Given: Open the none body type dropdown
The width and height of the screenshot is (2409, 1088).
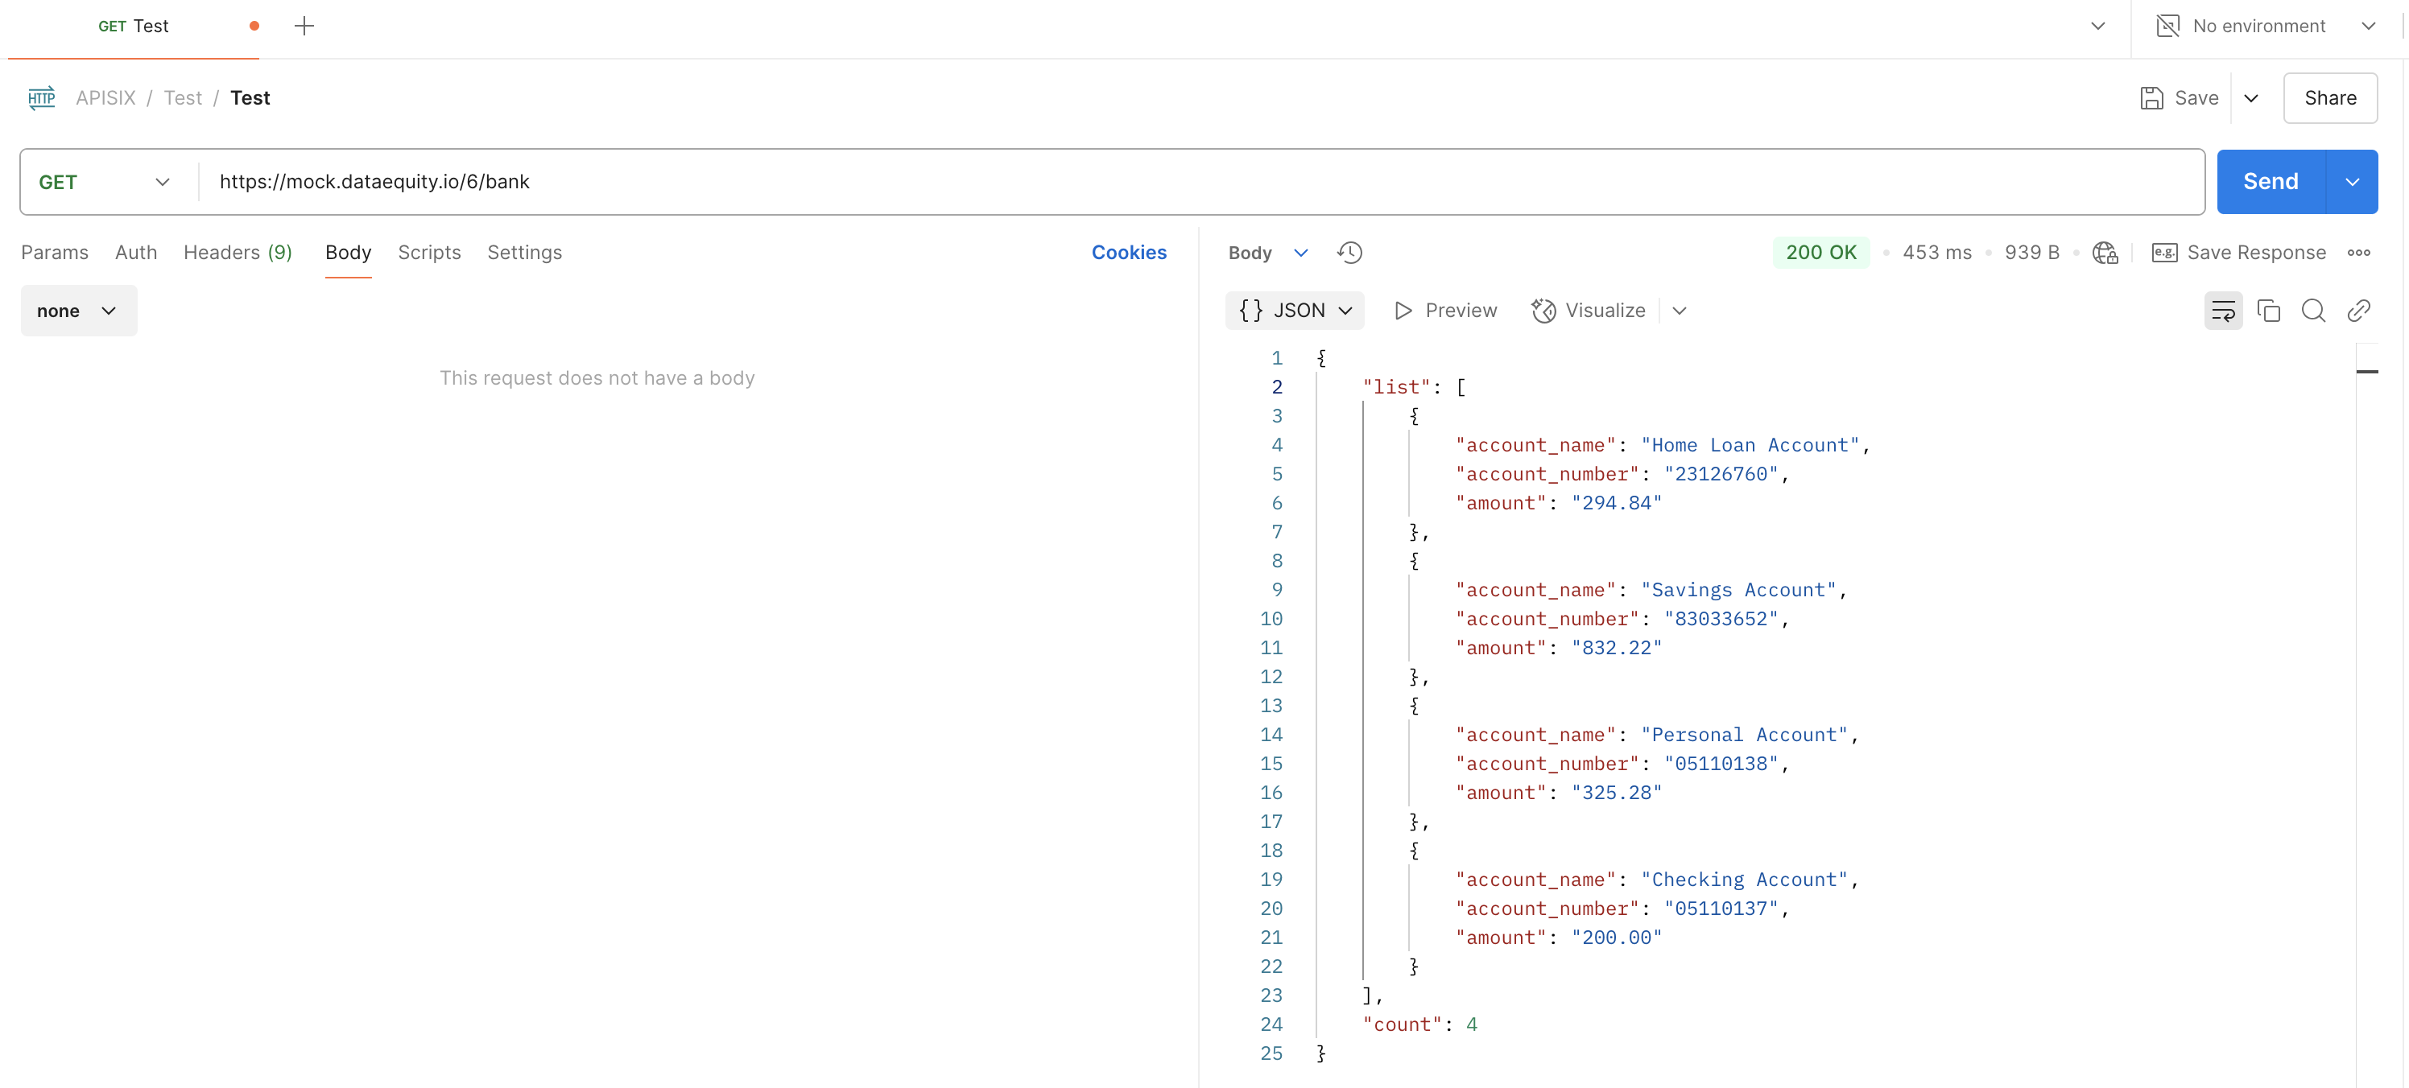Looking at the screenshot, I should [x=79, y=311].
